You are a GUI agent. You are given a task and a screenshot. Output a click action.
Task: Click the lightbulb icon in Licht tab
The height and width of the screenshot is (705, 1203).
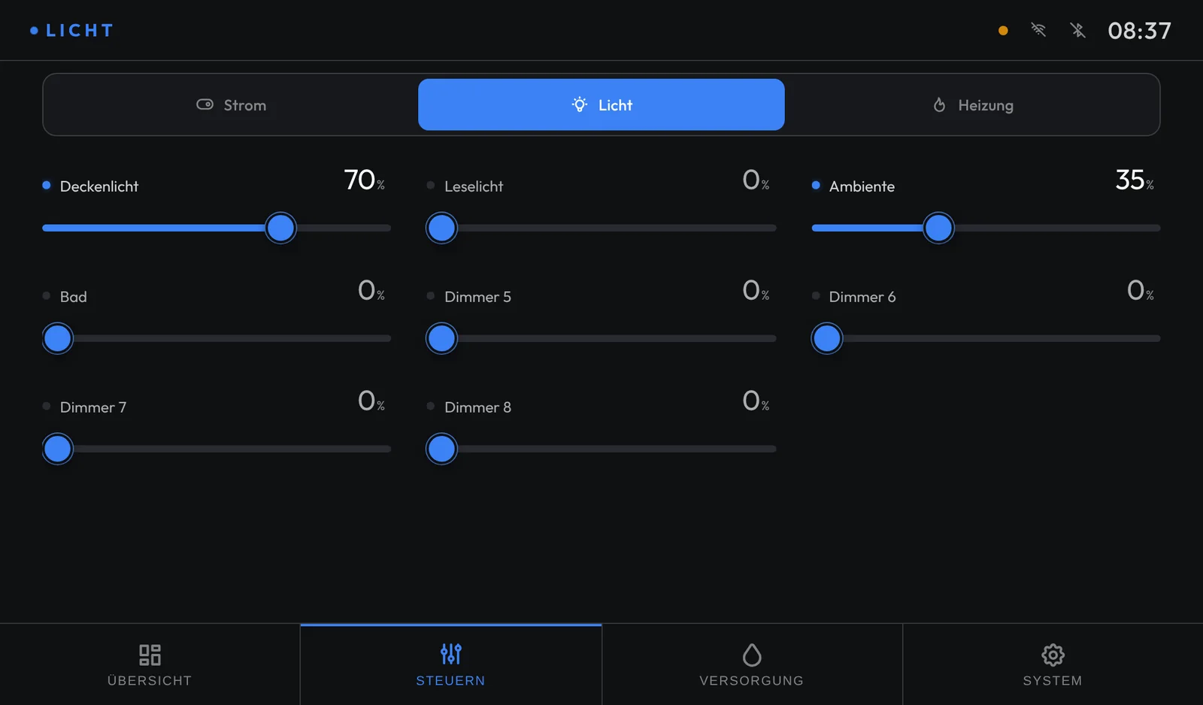coord(579,104)
